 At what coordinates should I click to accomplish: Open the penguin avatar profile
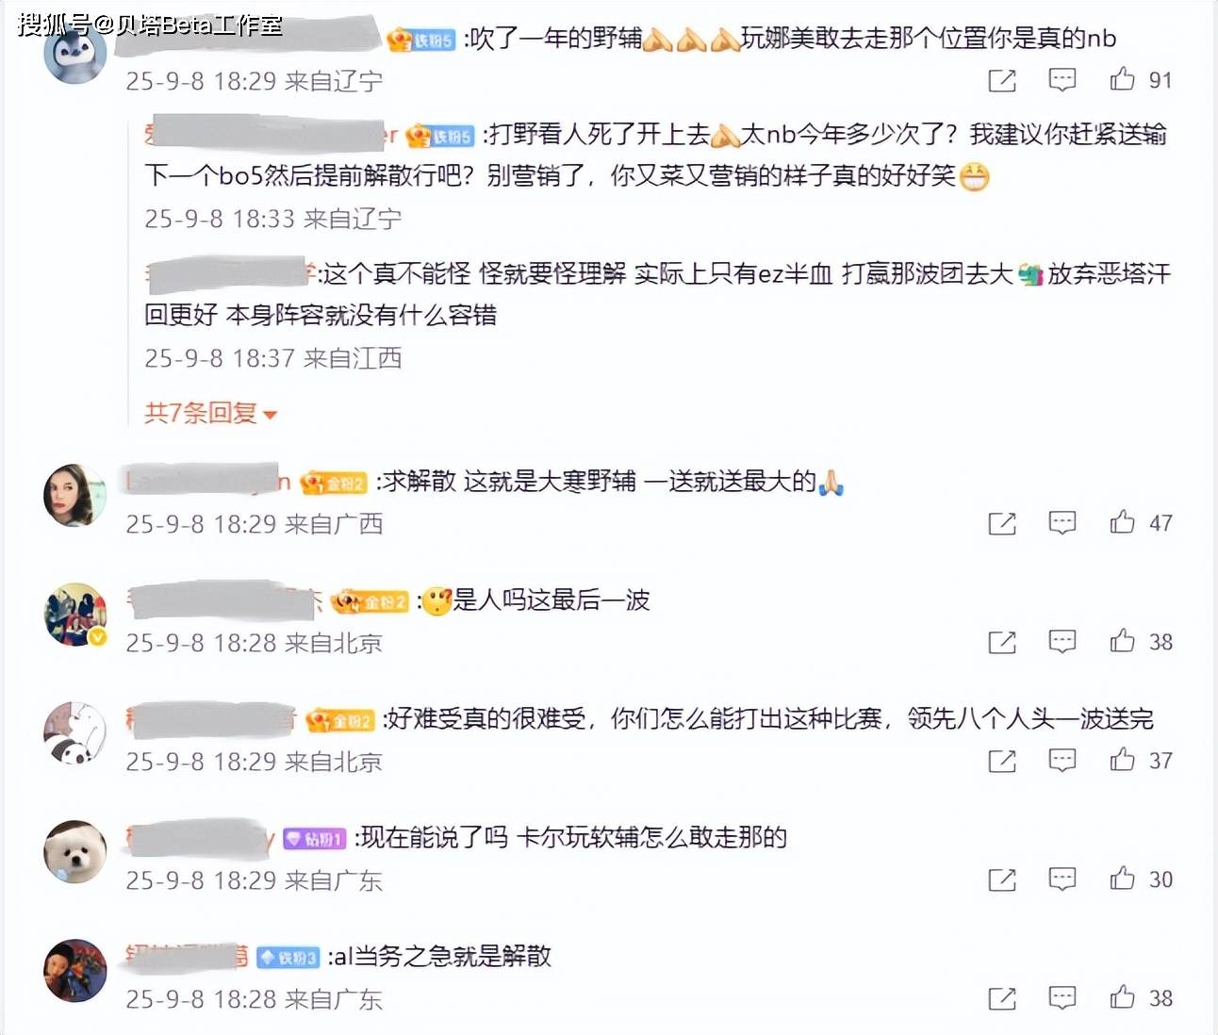[x=75, y=54]
